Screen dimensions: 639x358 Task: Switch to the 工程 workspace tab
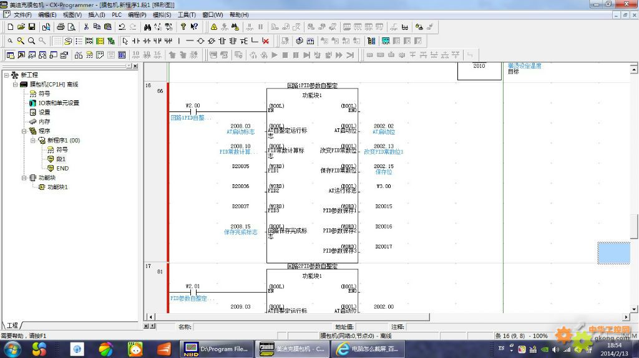pos(12,326)
